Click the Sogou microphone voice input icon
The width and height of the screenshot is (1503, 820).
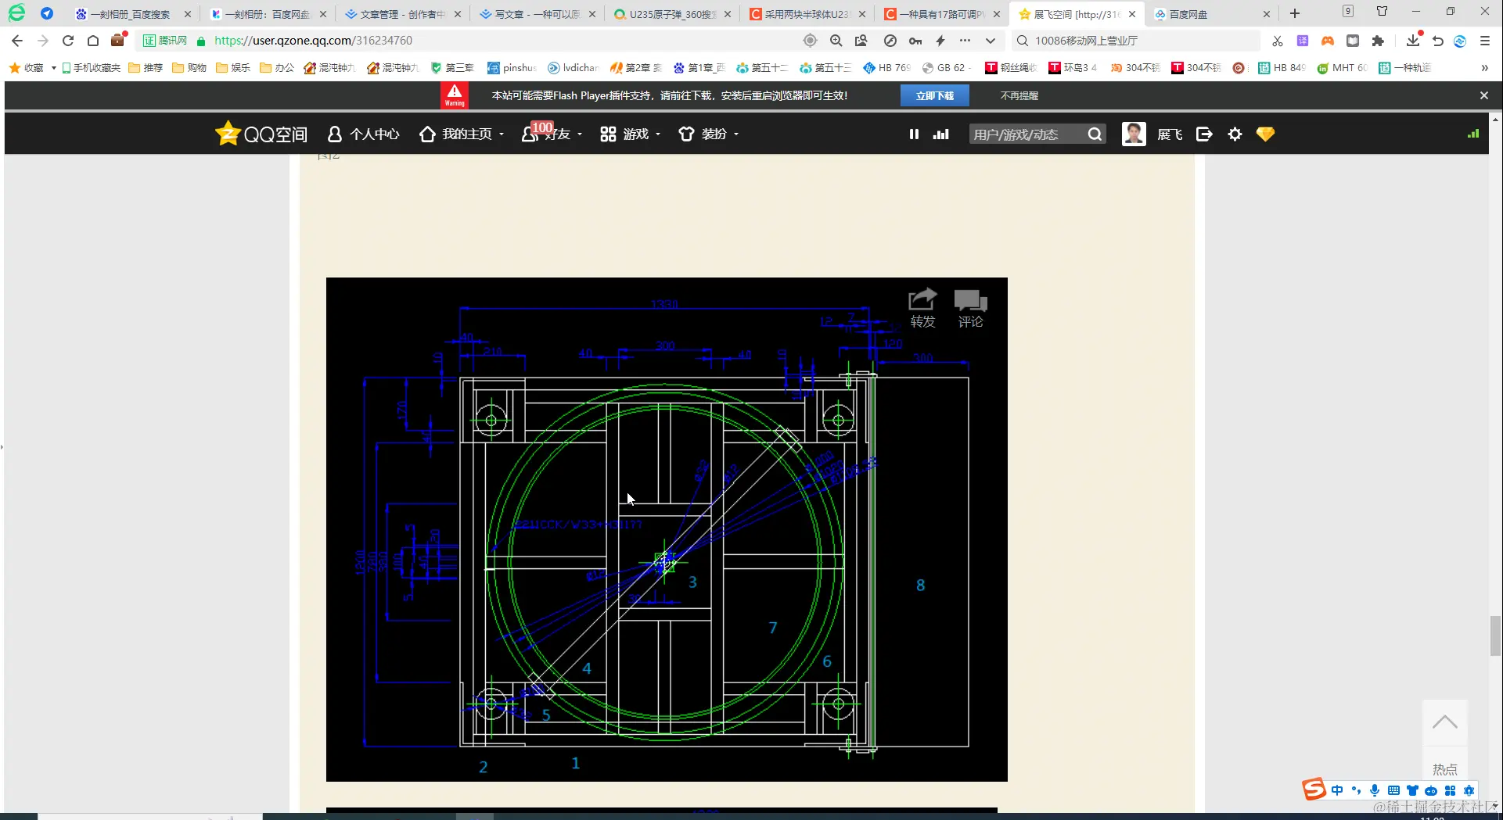point(1375,790)
